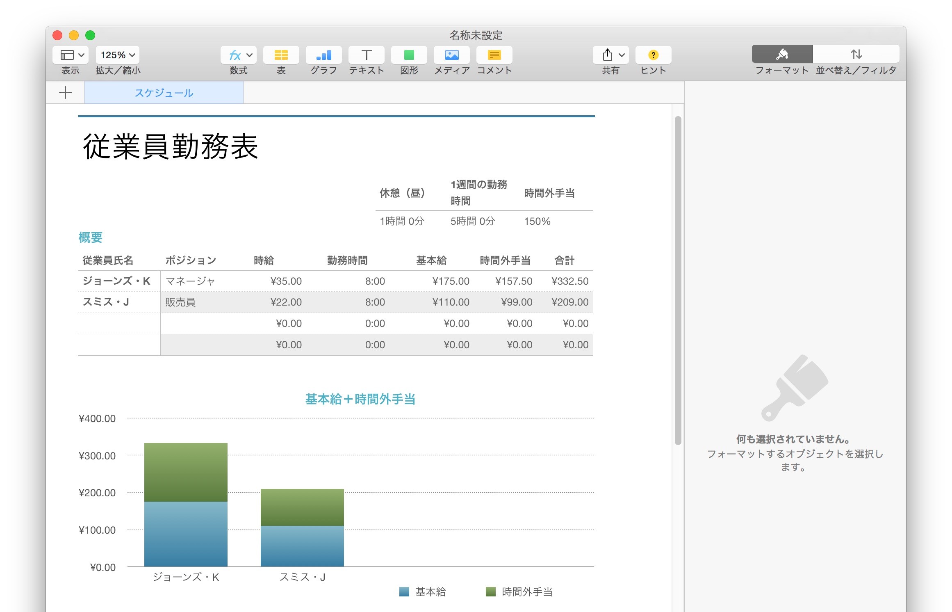Click the blue ジョーンズ・K base pay bar
952x612 pixels.
pos(186,534)
